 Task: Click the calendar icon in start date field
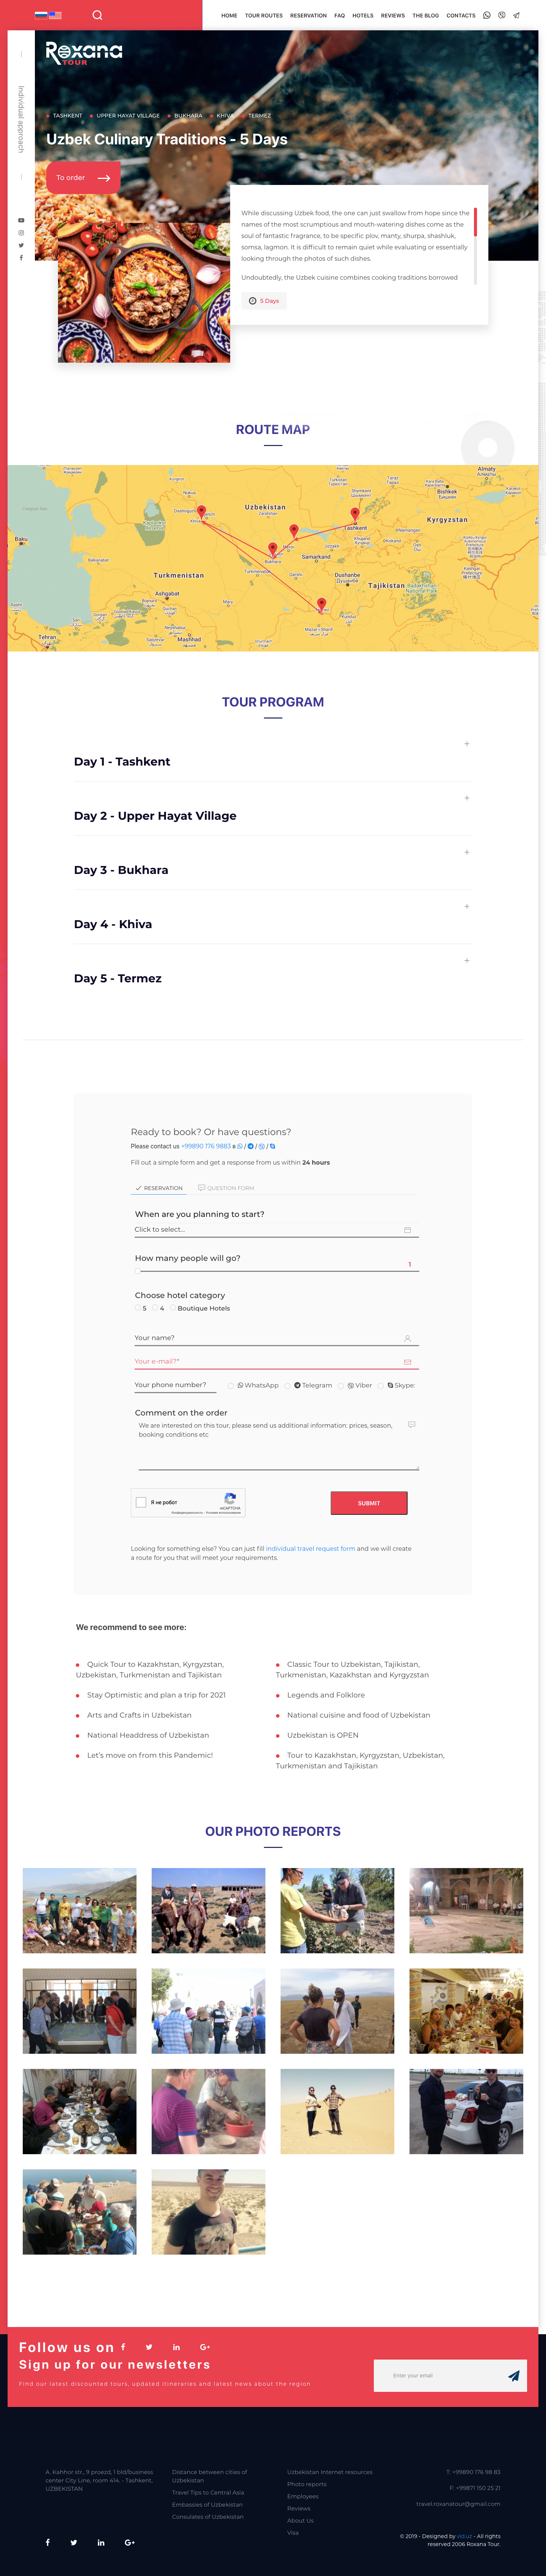pos(407,1230)
